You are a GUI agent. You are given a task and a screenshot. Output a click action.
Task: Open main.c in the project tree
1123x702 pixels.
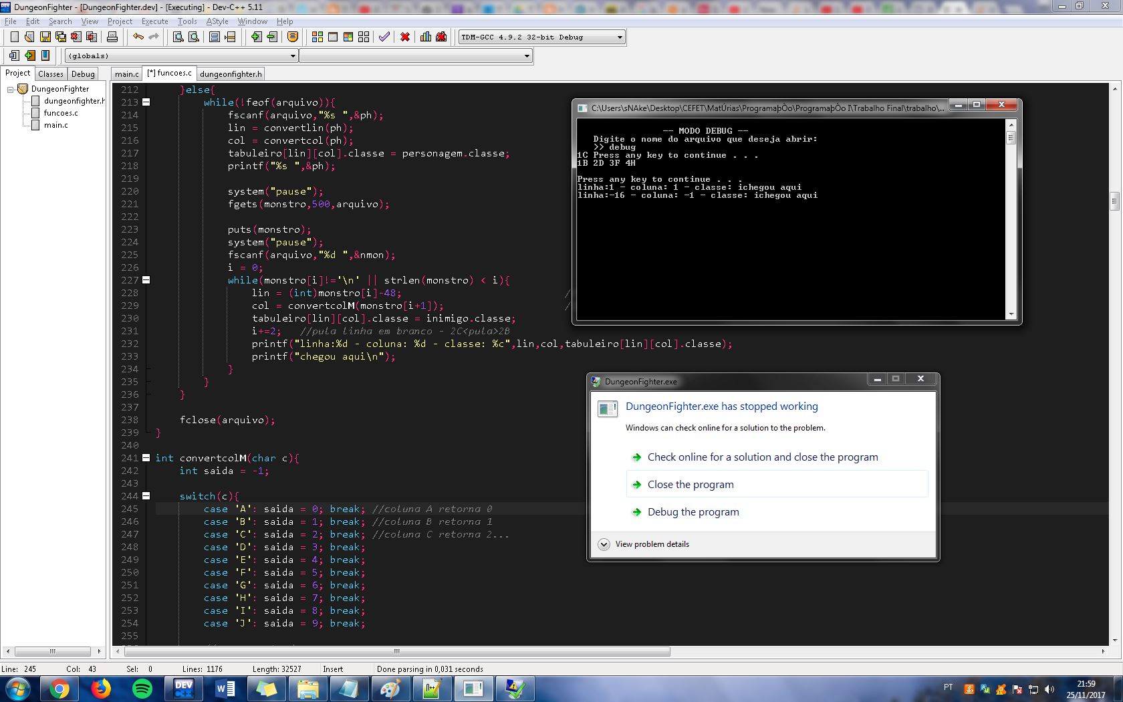[55, 125]
